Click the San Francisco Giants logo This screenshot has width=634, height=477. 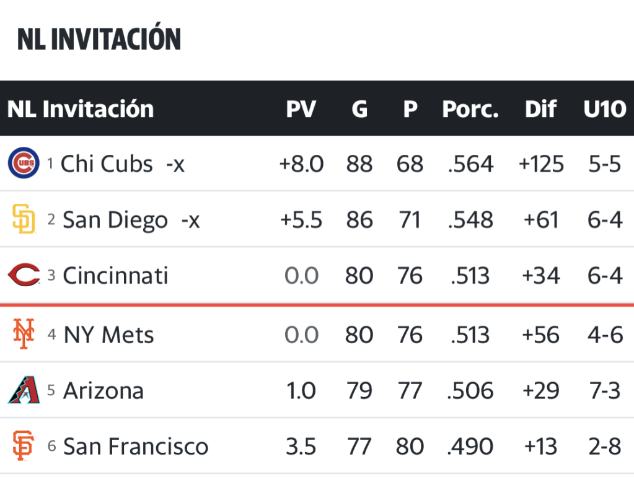coord(24,446)
